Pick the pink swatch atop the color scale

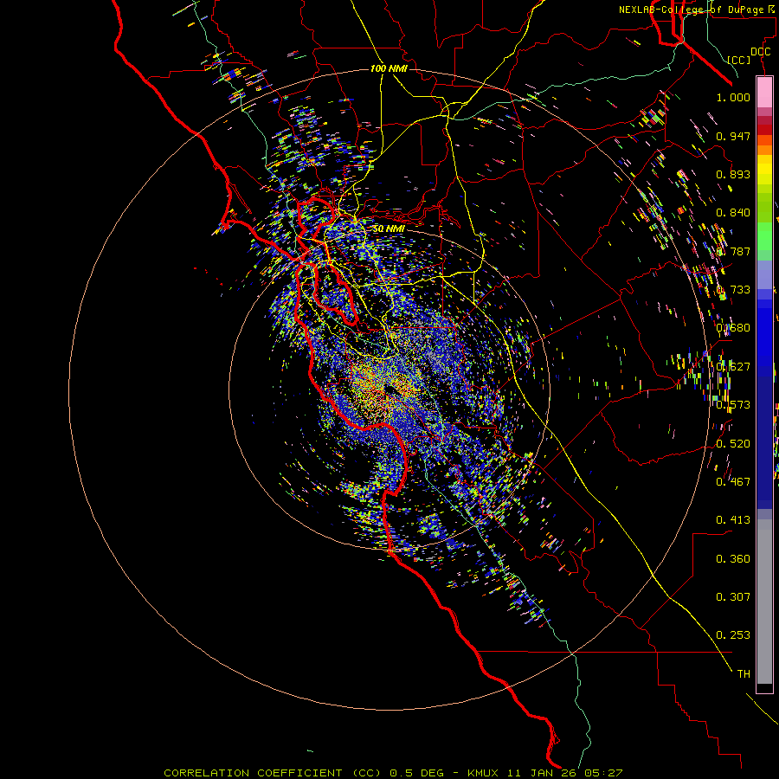click(x=764, y=93)
